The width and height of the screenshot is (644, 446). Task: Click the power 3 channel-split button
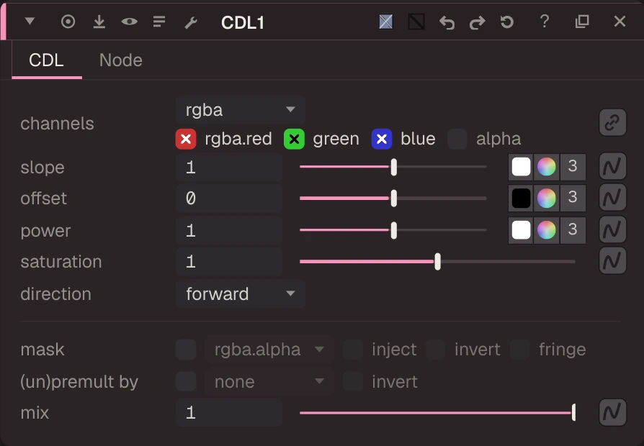[573, 229]
